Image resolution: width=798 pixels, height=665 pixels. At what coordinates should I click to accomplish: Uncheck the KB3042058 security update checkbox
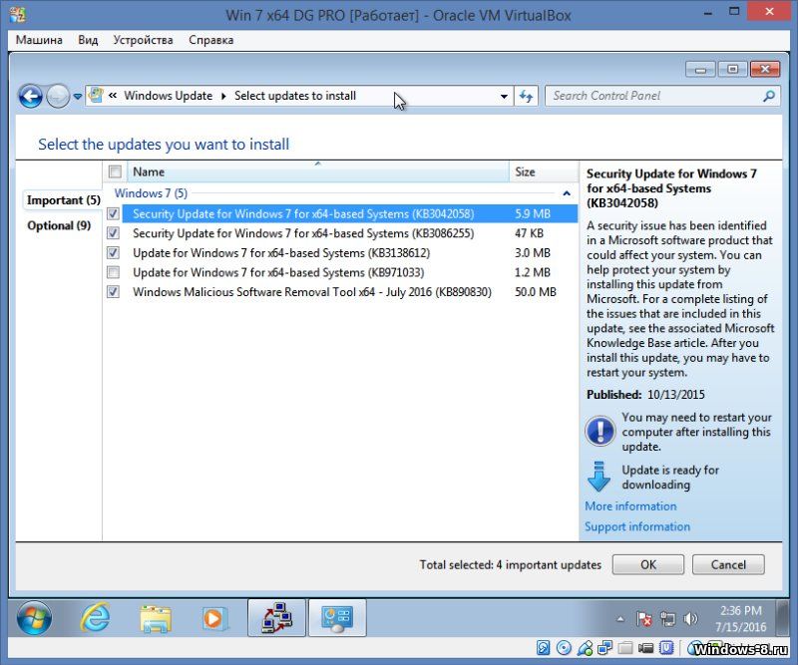(113, 213)
